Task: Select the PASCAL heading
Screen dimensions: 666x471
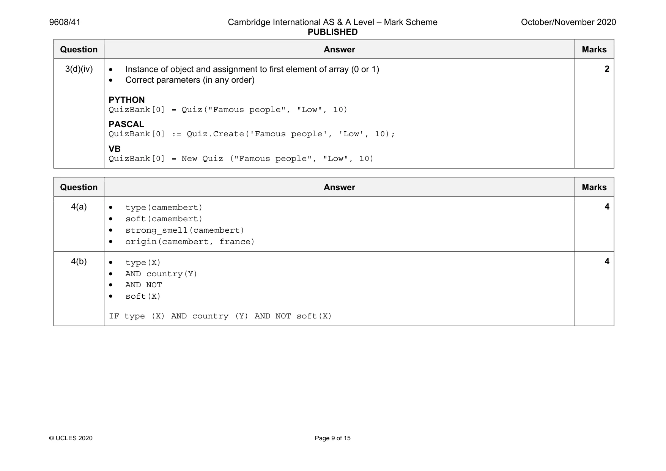Action: pos(126,124)
